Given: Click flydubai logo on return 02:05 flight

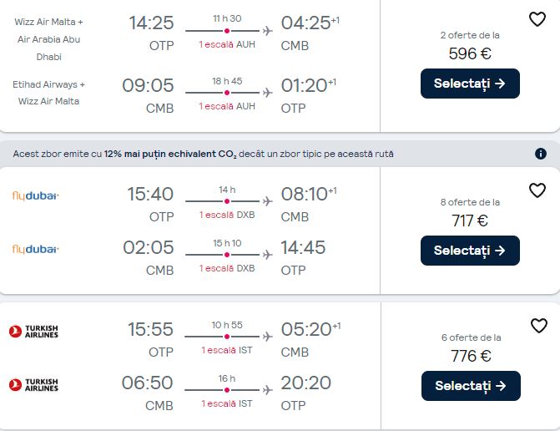Looking at the screenshot, I should 35,249.
